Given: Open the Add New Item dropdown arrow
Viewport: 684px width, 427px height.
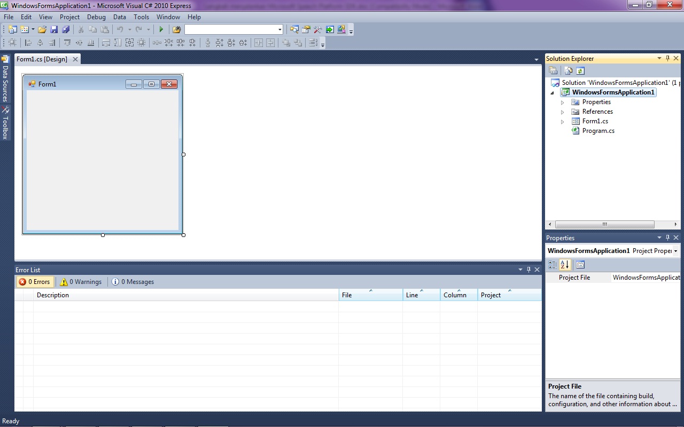Looking at the screenshot, I should point(33,29).
